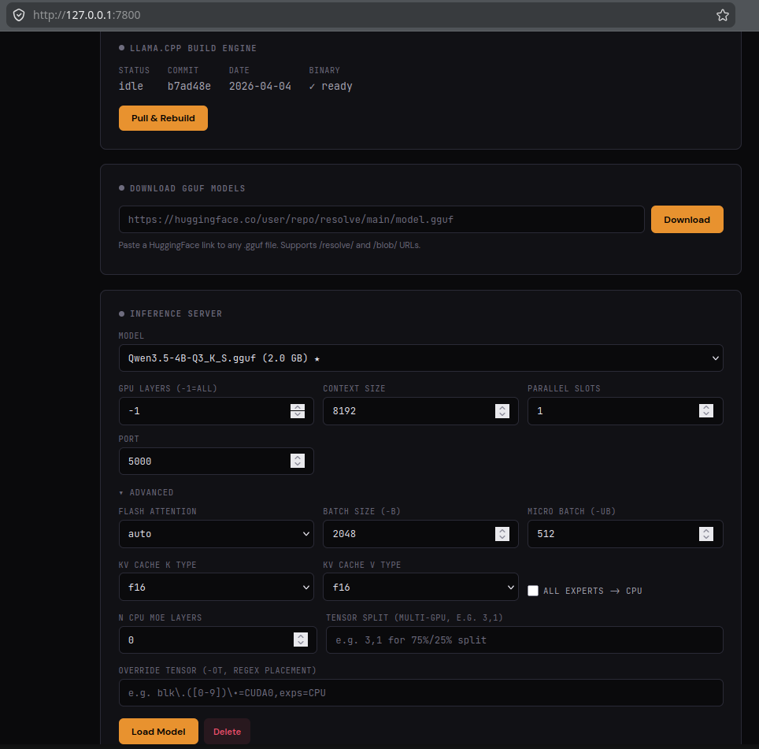This screenshot has width=759, height=749.
Task: Open the Flash Attention dropdown
Action: click(x=216, y=534)
